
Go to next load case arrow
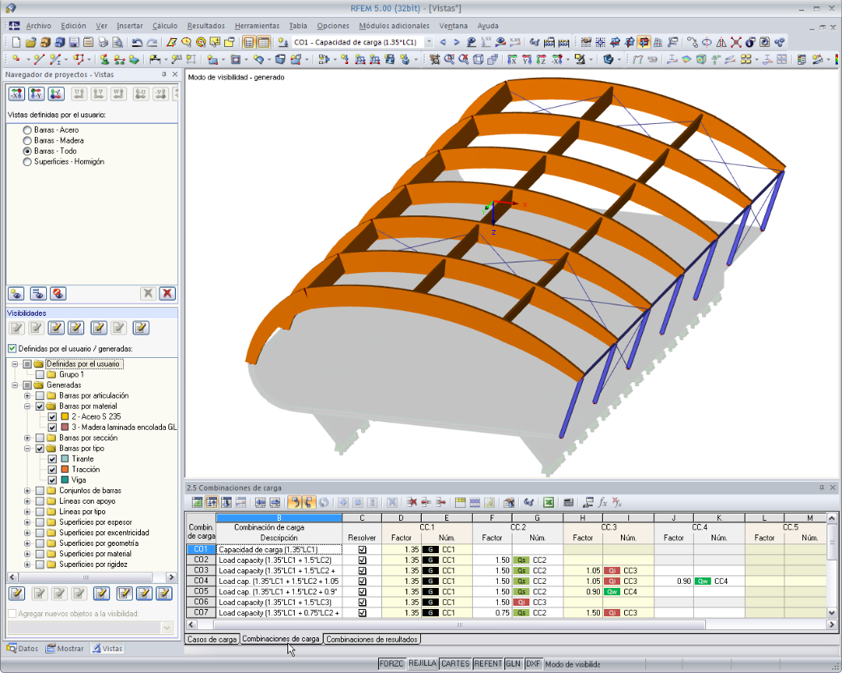click(457, 42)
